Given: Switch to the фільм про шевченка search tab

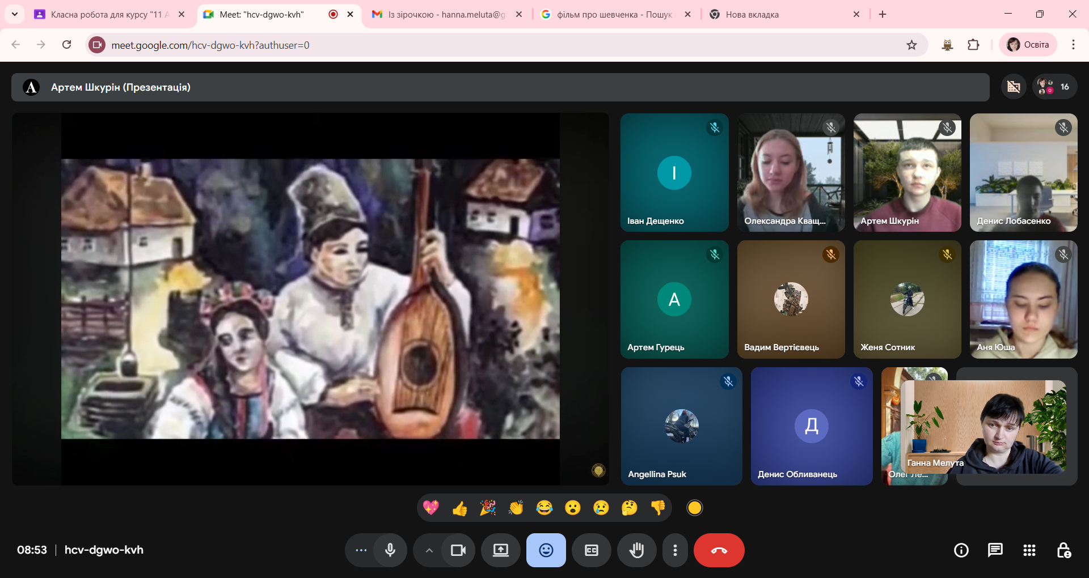Looking at the screenshot, I should tap(614, 14).
